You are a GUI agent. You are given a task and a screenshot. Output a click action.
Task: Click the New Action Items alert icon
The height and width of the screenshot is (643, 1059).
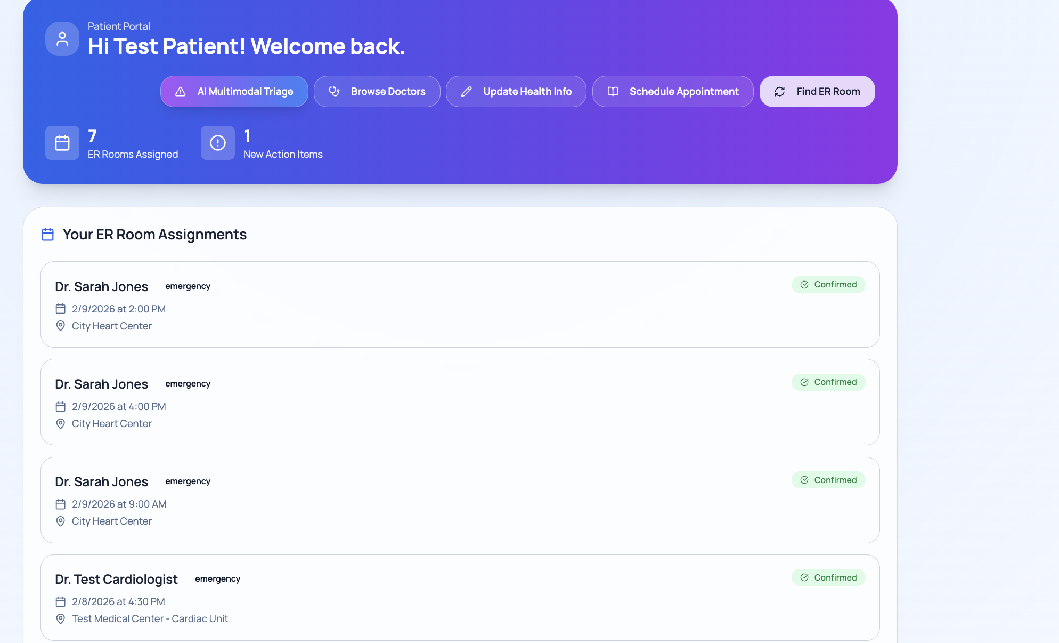click(x=218, y=143)
